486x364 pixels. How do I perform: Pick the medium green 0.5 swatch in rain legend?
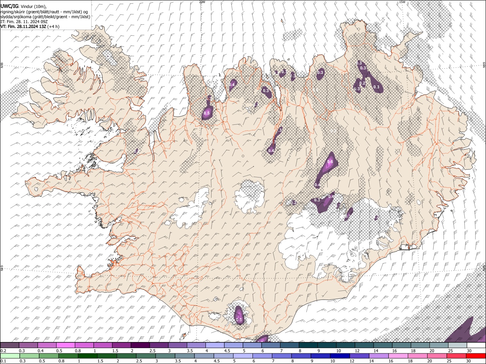[x=49, y=356]
